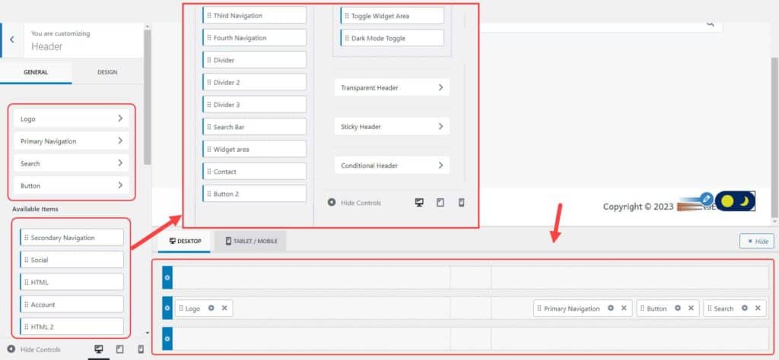Select the Third Navigation item
The image size is (779, 360).
pos(254,15)
